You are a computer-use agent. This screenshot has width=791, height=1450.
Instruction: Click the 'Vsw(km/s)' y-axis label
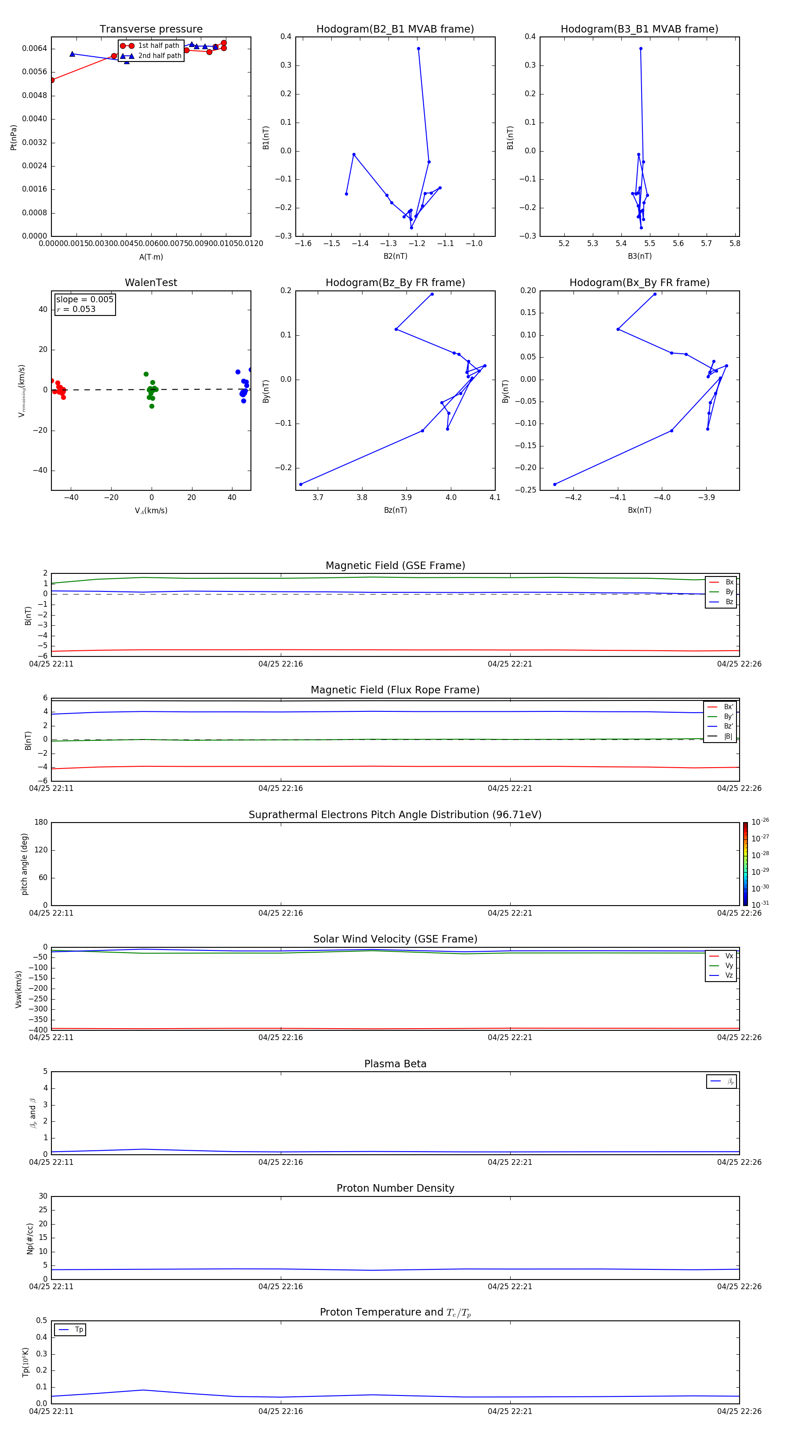(x=18, y=989)
